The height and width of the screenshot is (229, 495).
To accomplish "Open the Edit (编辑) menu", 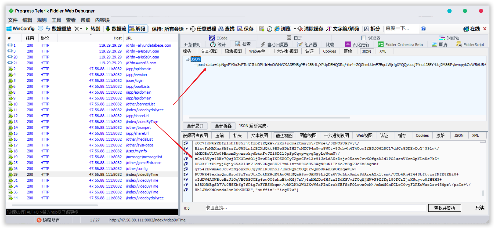I will [x=27, y=20].
